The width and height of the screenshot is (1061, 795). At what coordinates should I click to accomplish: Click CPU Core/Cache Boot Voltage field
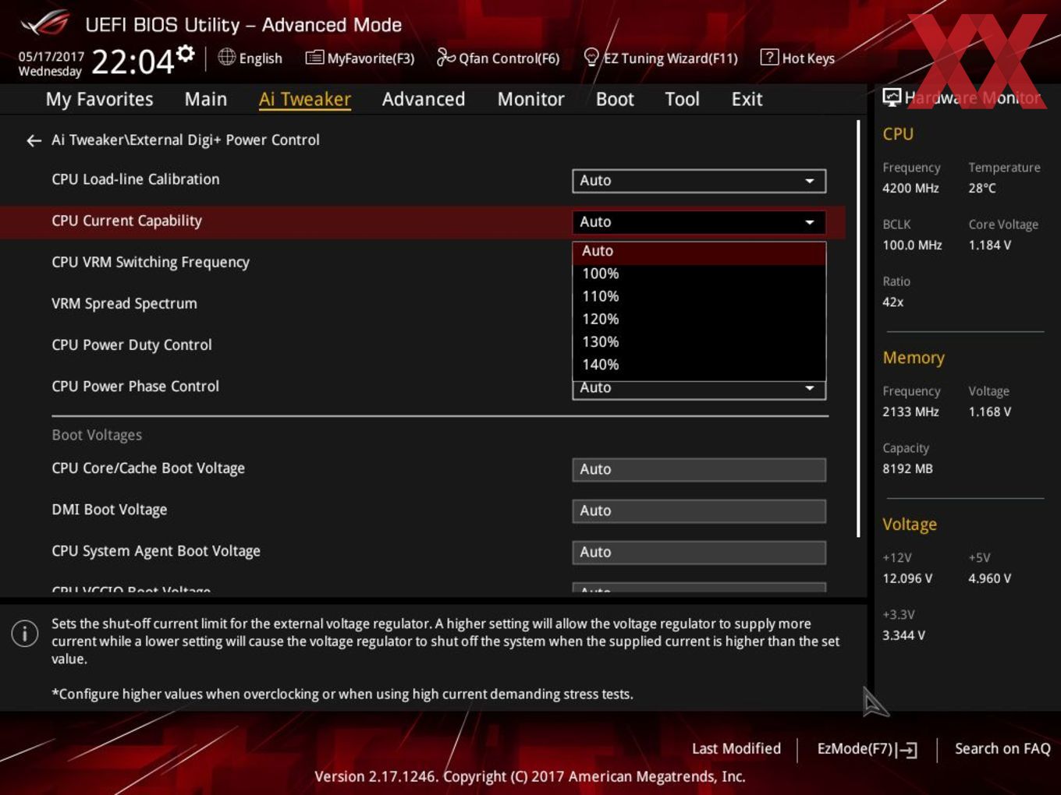coord(699,469)
